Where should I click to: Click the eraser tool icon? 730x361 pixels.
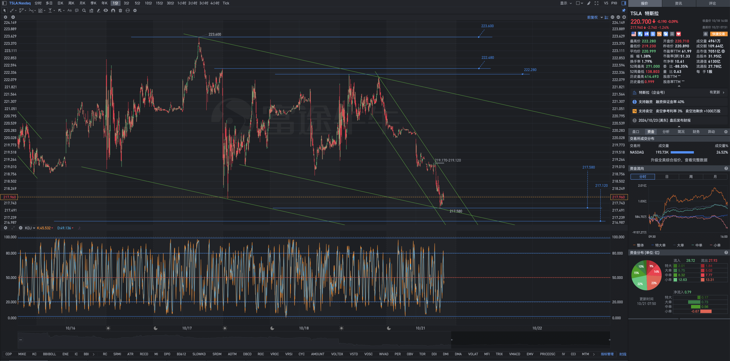99,10
